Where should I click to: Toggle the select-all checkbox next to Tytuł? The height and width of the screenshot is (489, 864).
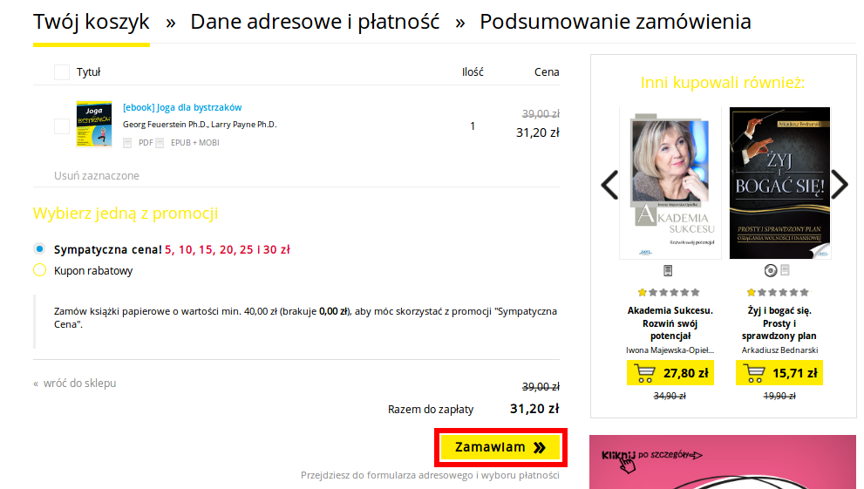[x=62, y=72]
